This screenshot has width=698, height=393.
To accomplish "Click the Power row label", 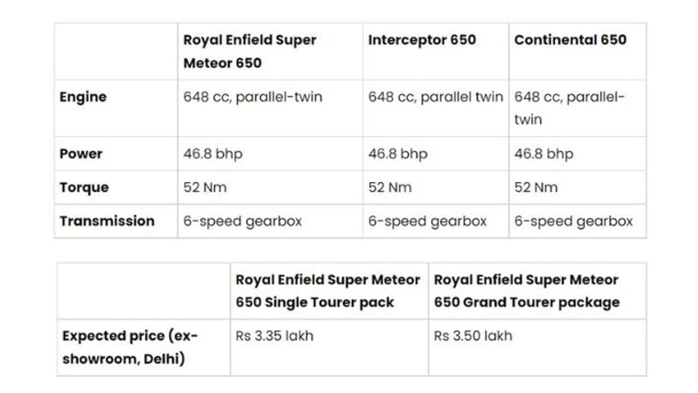I will [81, 154].
